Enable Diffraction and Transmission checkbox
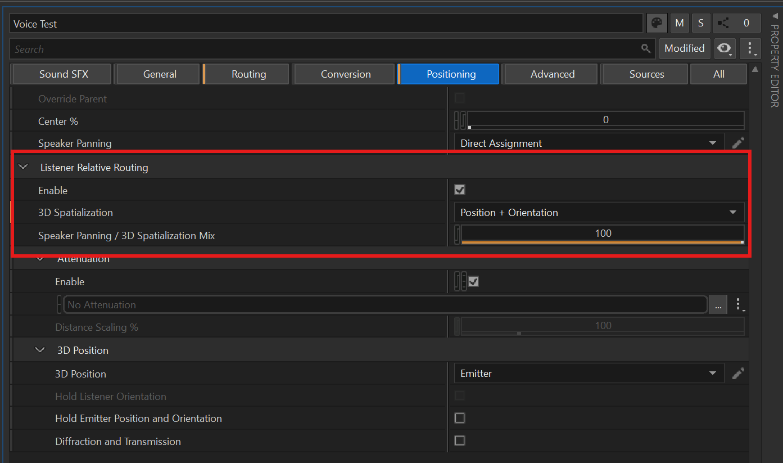 click(x=460, y=440)
